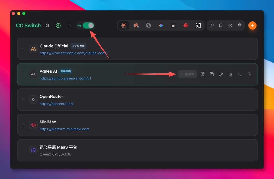
Task: Grab the 讯飞星辰 MaaS drag handle
Action: [x=23, y=150]
